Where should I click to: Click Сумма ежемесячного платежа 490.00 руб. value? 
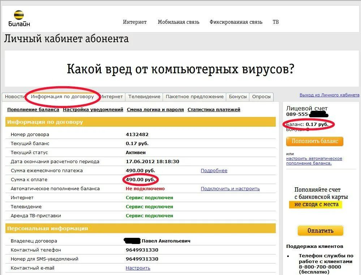141,171
